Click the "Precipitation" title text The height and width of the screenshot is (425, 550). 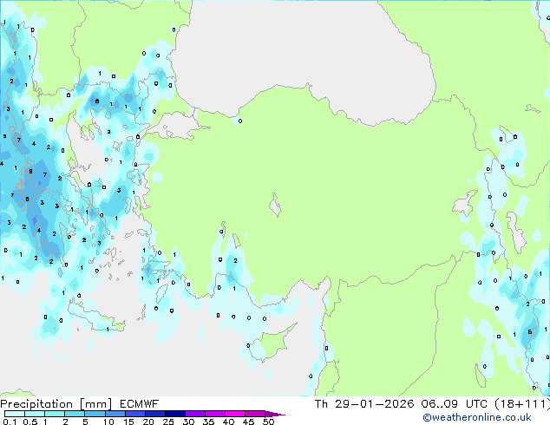(x=36, y=404)
